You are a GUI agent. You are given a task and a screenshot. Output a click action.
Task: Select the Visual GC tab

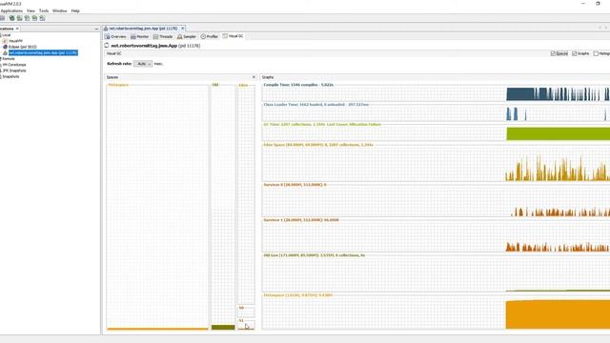click(233, 36)
